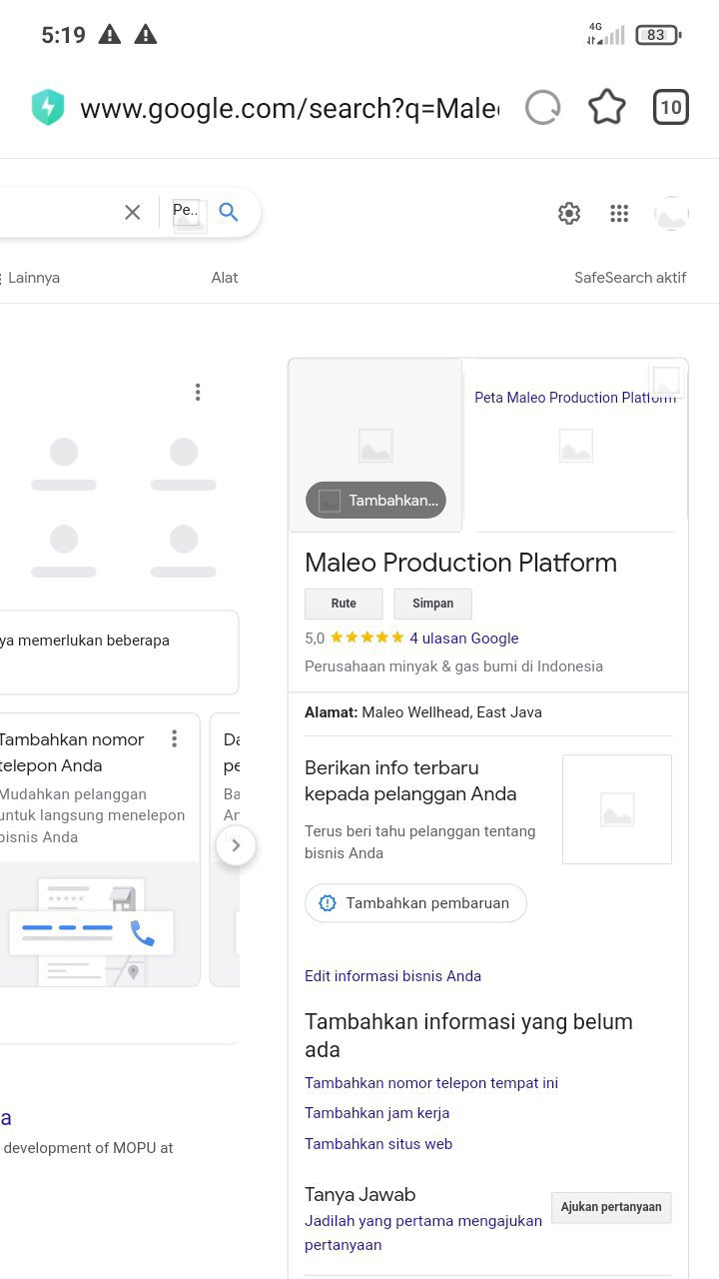Open the tab switcher showing 10 tabs

click(671, 108)
